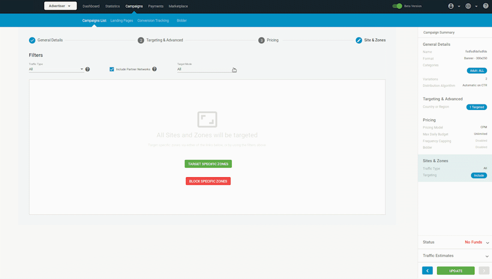Click the green Update button
The width and height of the screenshot is (492, 279).
[456, 271]
